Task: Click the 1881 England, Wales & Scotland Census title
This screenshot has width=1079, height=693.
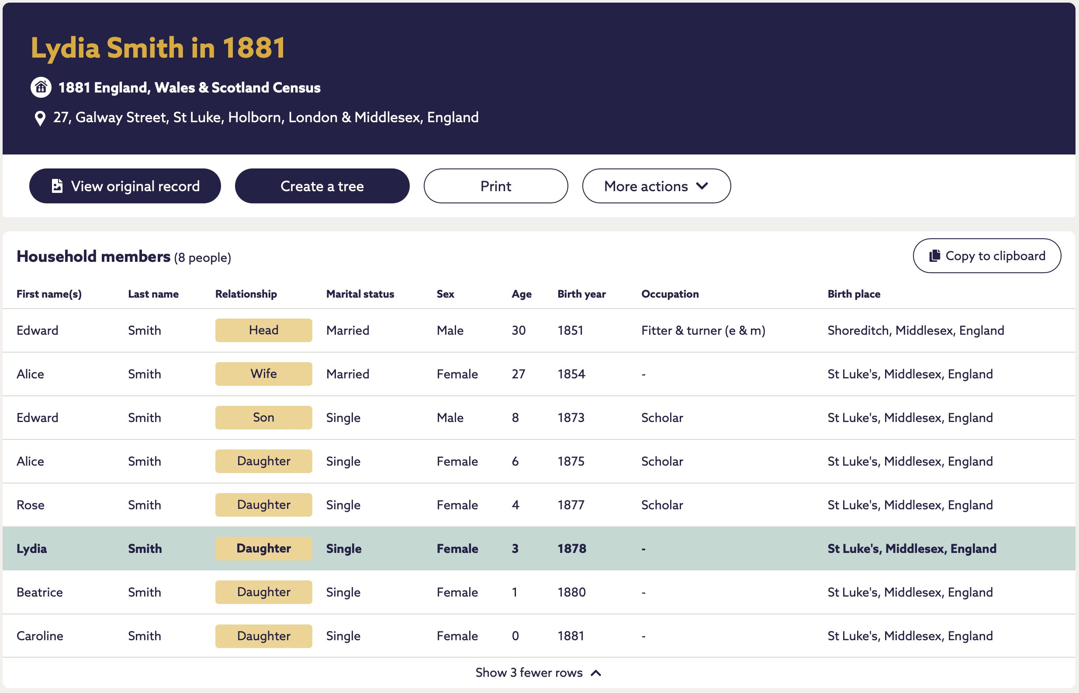Action: 189,87
